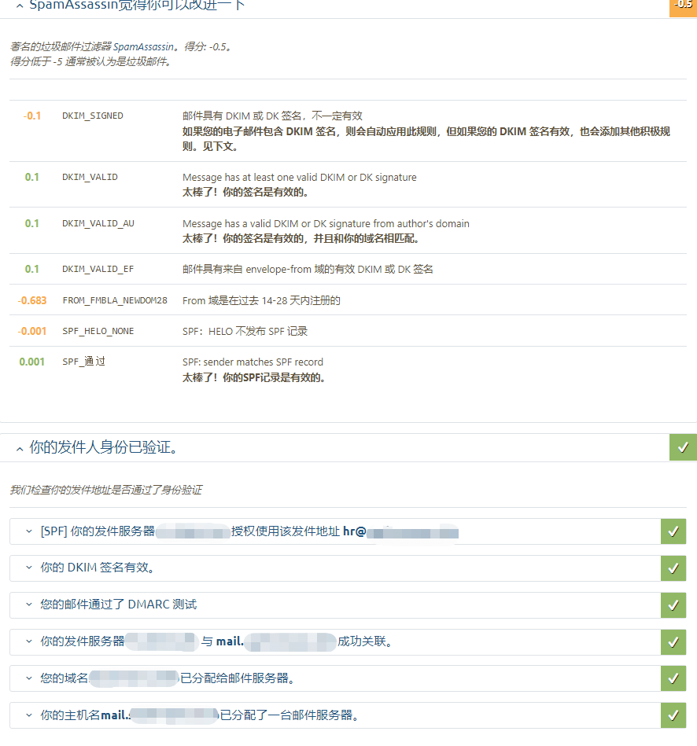Click text 'SPF: sender matches SPF record'
The image size is (697, 746).
click(253, 362)
